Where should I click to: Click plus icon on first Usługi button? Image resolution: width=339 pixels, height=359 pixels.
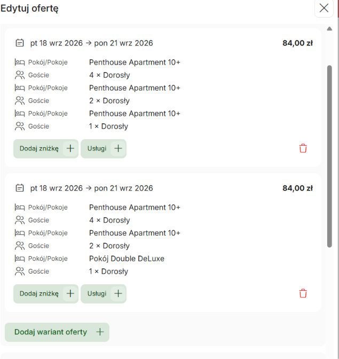click(119, 148)
